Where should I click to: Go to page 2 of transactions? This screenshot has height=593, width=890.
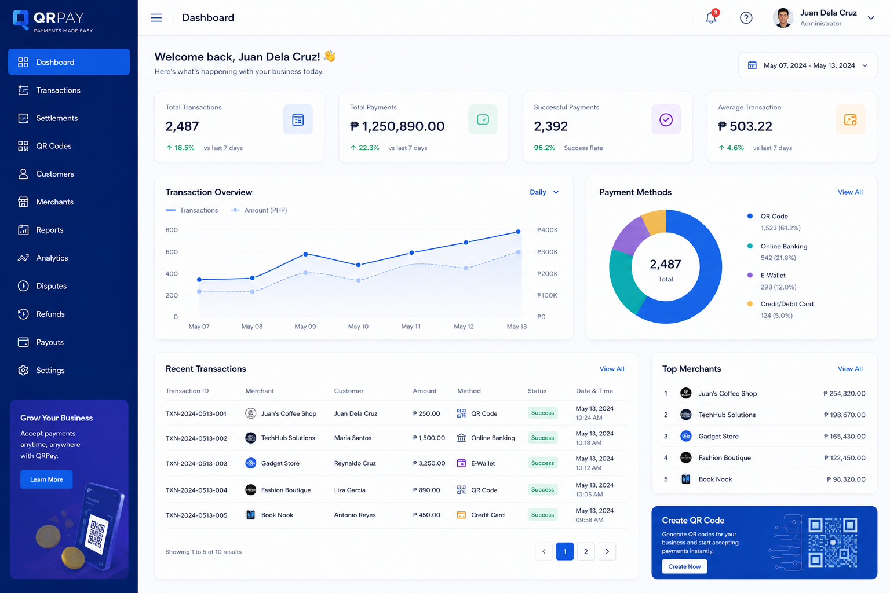pos(586,551)
